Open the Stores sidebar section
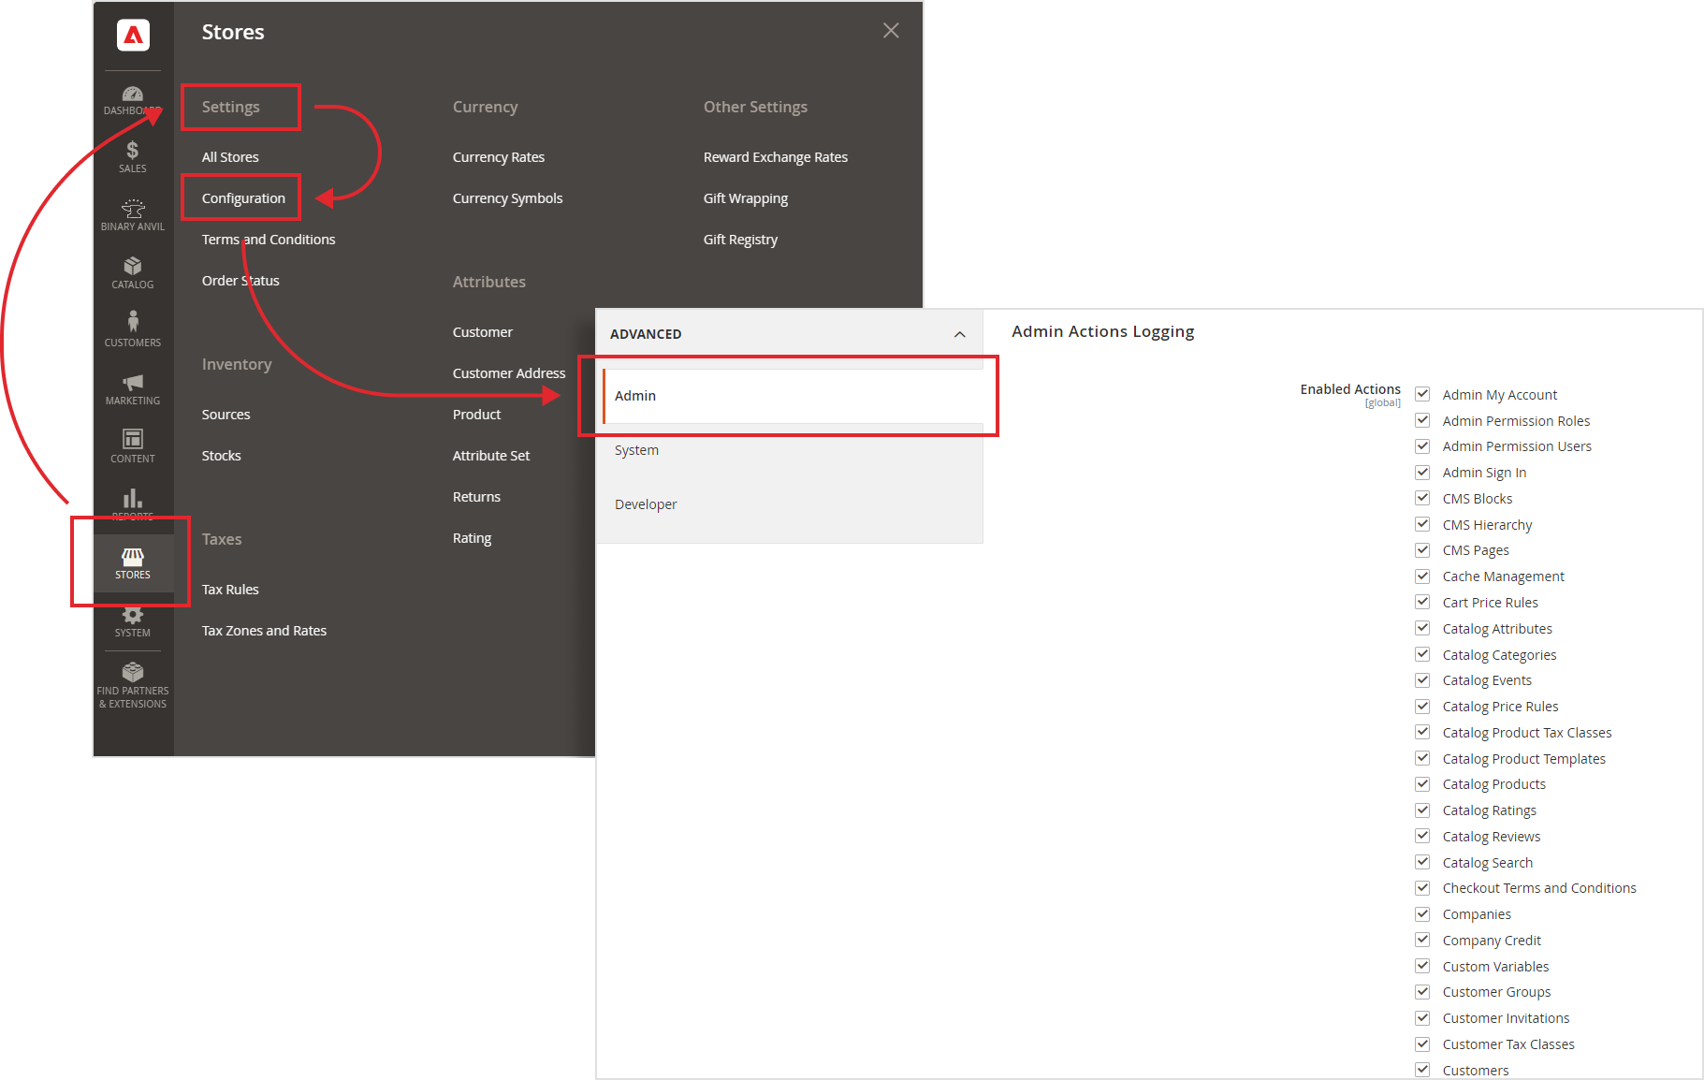This screenshot has height=1080, width=1704. (132, 562)
